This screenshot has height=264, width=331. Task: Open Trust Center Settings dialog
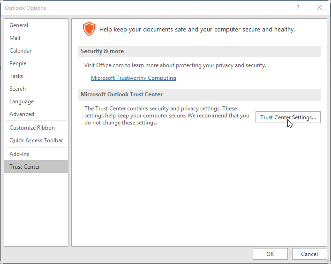(x=288, y=117)
